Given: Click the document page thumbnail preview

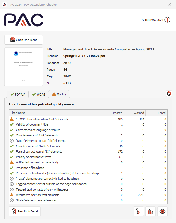Looking at the screenshot, I should click(x=24, y=67).
